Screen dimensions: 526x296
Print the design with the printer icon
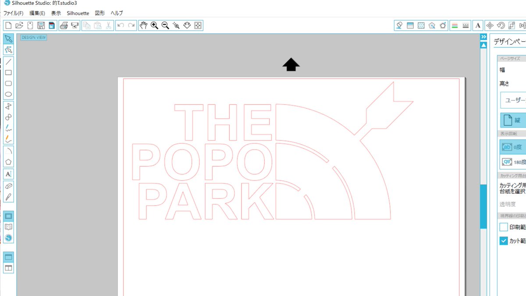click(x=64, y=25)
